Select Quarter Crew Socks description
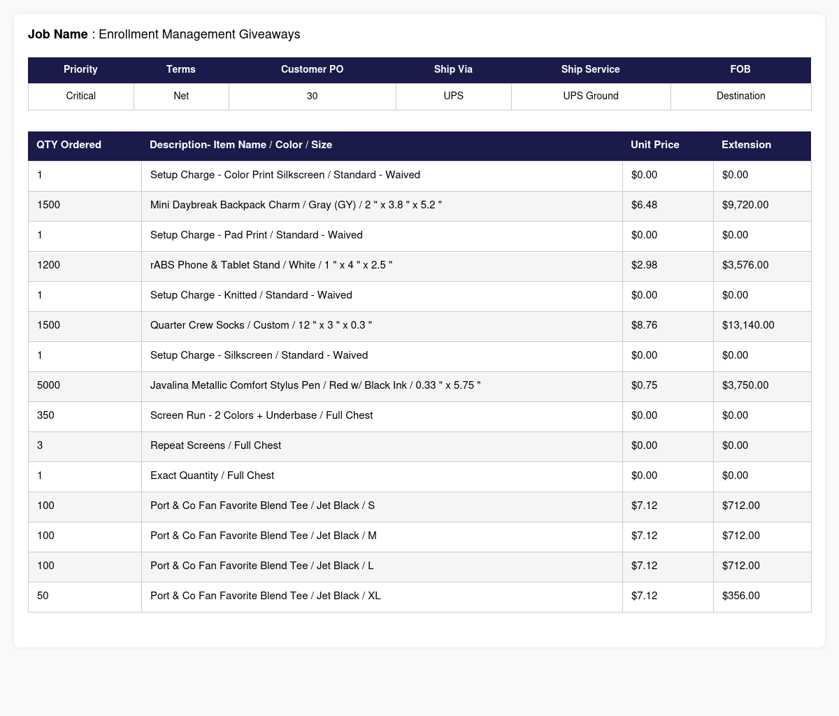Viewport: 839px width, 716px height. [x=261, y=326]
